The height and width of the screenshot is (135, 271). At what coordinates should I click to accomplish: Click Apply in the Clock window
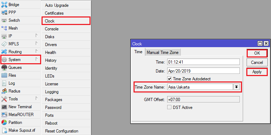tap(257, 72)
